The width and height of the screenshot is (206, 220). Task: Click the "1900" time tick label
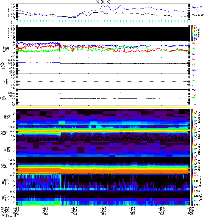click(x=103, y=214)
